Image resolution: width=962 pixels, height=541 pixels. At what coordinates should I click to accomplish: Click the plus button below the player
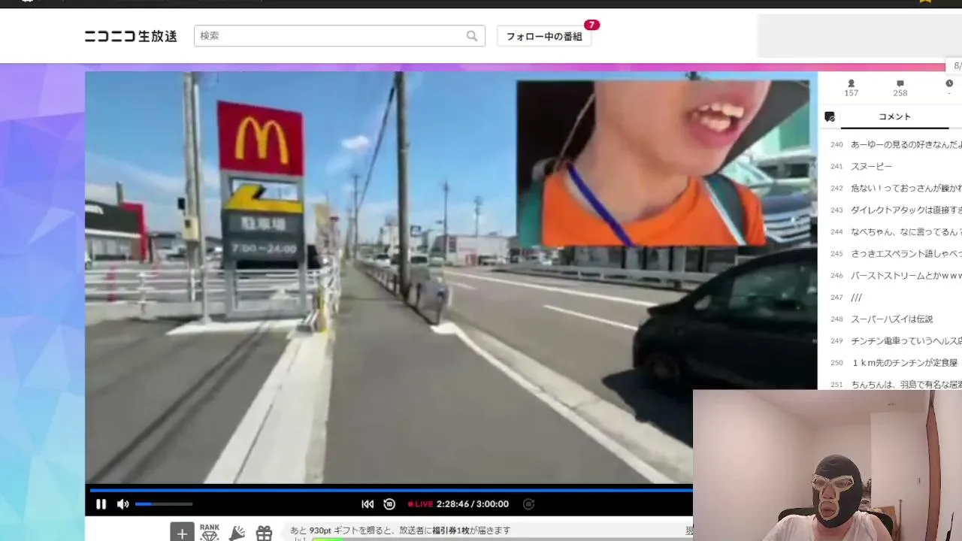[x=182, y=532]
